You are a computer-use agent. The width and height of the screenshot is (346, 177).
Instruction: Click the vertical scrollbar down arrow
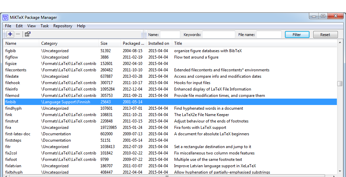pos(340,171)
